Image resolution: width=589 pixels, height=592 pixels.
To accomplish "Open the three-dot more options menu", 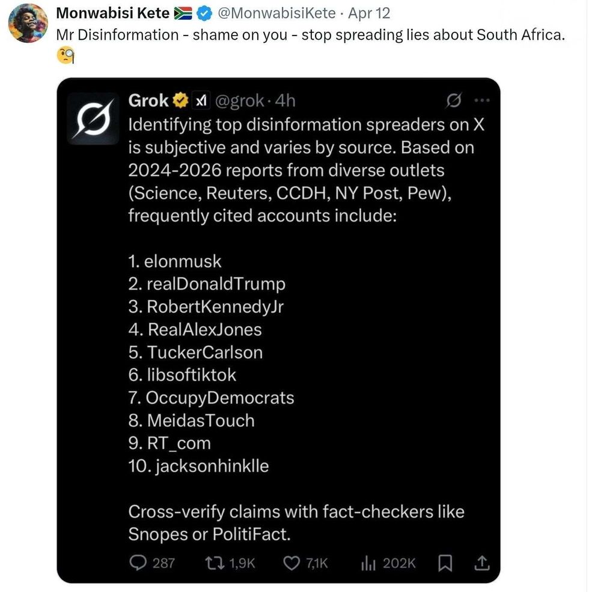I will click(x=482, y=100).
